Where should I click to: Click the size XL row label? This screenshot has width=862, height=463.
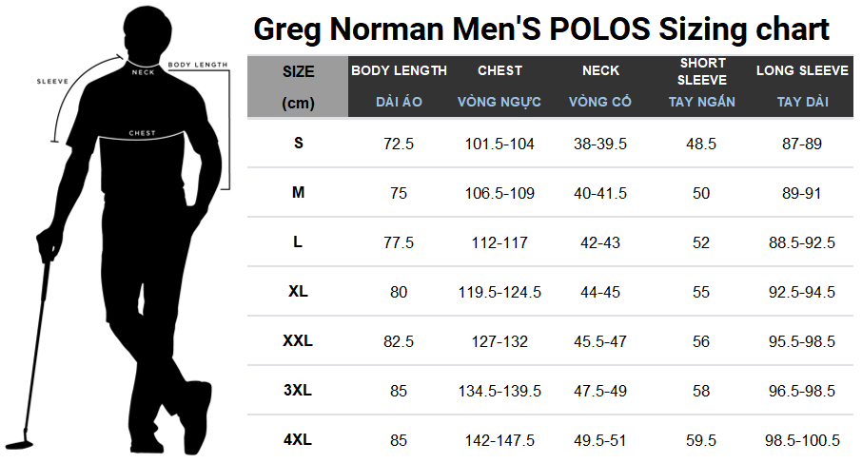pos(298,292)
